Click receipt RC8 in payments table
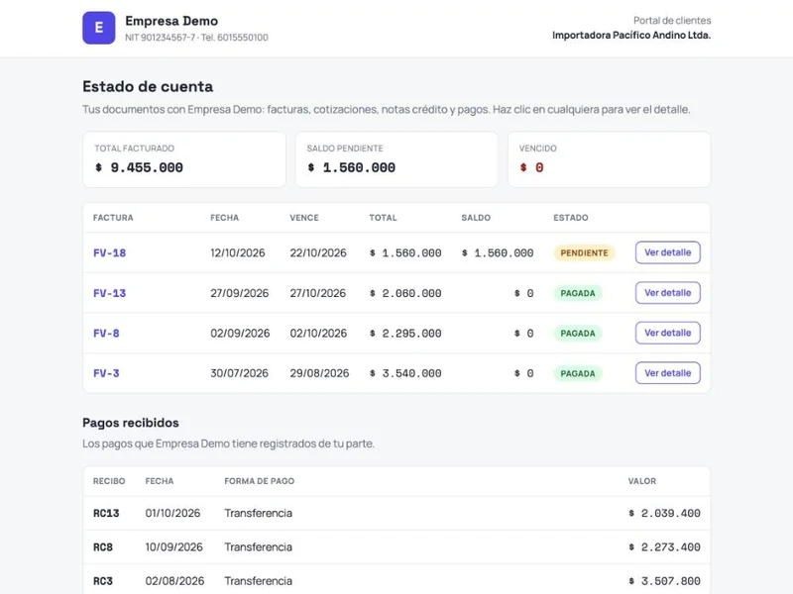This screenshot has height=594, width=793. click(103, 547)
